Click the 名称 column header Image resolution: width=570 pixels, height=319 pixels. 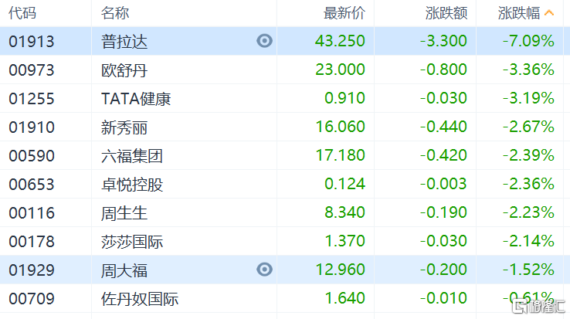coord(115,12)
